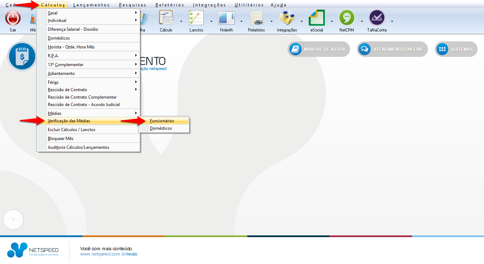Expand the eSocial toolbar dropdown arrow
This screenshot has width=484, height=264.
(332, 21)
